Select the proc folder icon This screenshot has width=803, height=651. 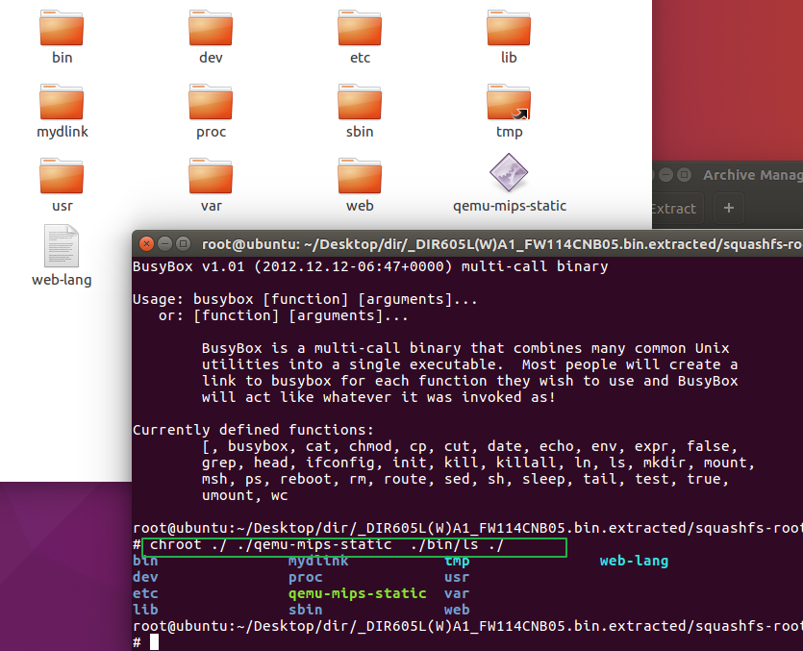(x=211, y=103)
